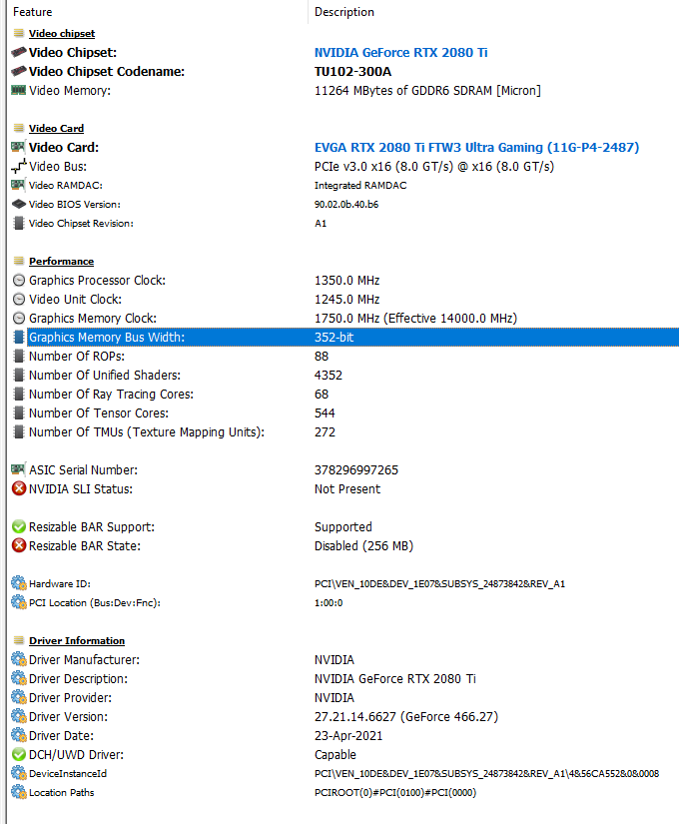The image size is (679, 824).
Task: Click the Video RAMDAC row icon
Action: point(18,185)
